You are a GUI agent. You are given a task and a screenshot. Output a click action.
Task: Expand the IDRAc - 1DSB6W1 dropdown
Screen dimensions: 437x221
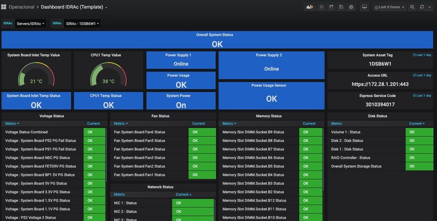[82, 24]
